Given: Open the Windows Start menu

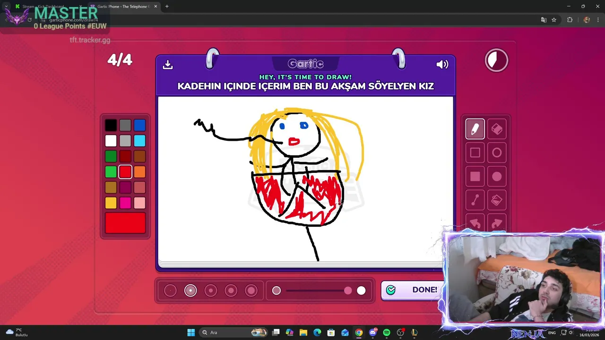Looking at the screenshot, I should (x=191, y=332).
